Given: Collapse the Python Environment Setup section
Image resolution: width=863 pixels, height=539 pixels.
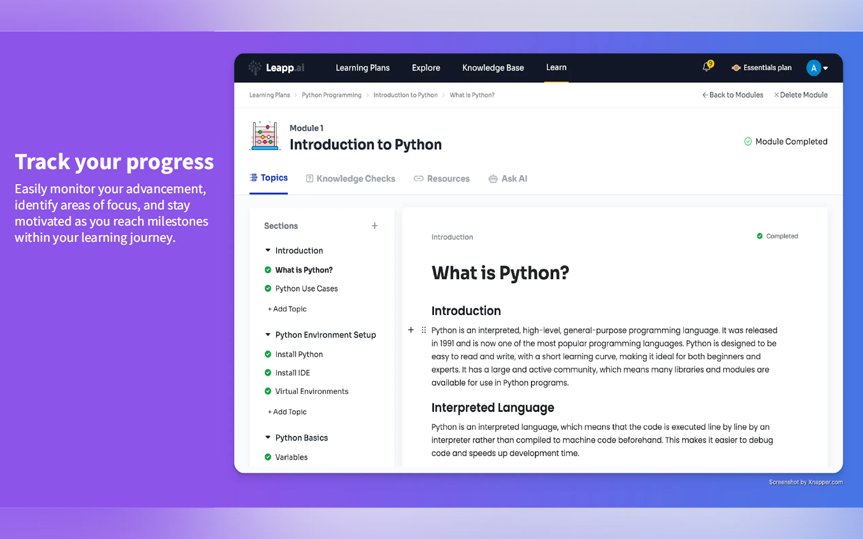Looking at the screenshot, I should coord(268,334).
